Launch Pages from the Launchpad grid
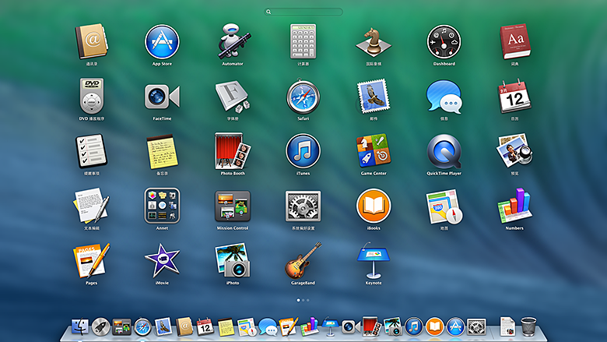 tap(91, 261)
